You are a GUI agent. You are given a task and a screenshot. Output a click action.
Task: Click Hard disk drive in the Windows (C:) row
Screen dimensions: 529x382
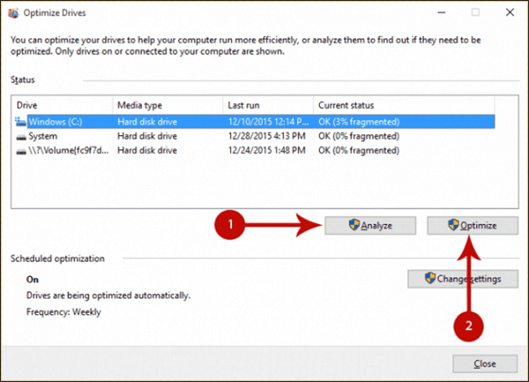tap(147, 121)
